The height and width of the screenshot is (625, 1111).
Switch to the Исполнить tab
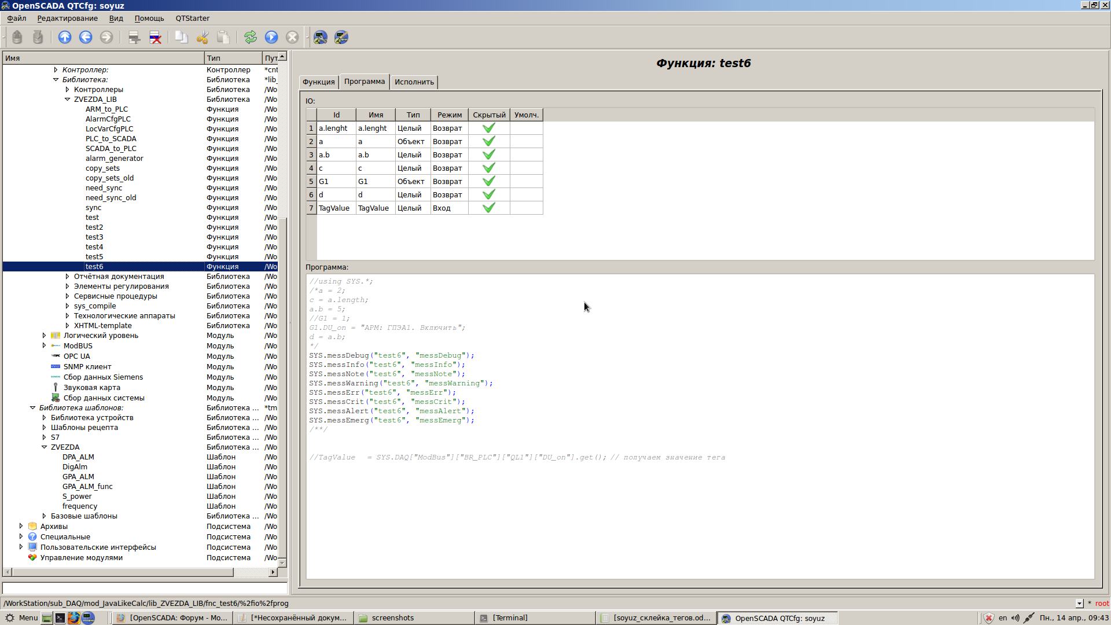pos(414,82)
